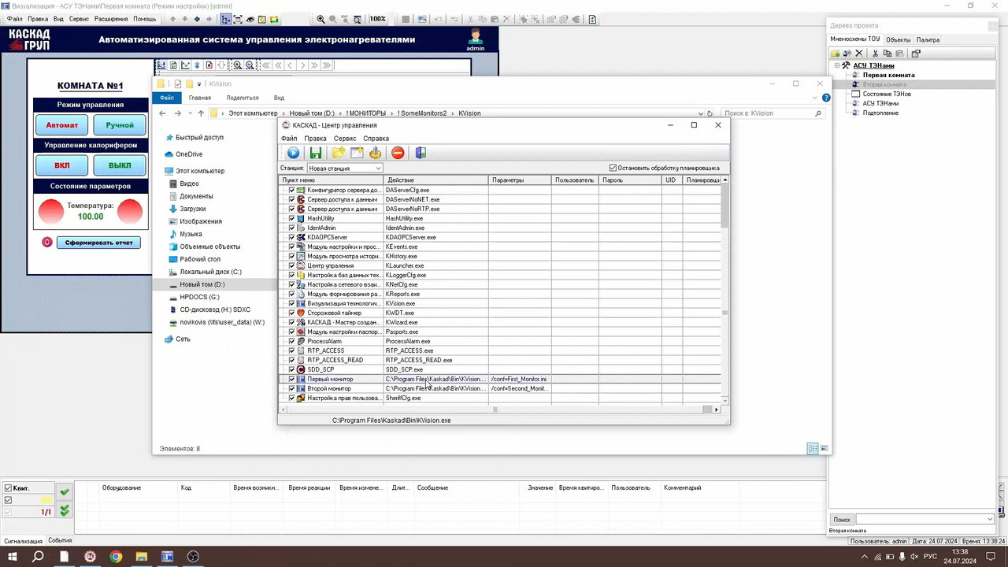Open the 'Сервис' menu in Центр управления

tap(344, 139)
